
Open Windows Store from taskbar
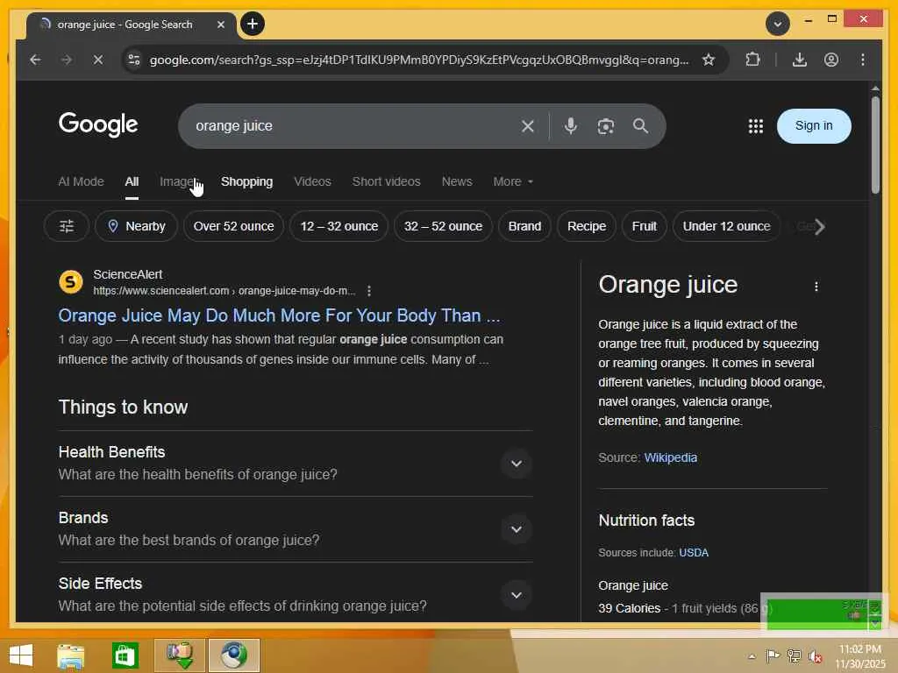tap(125, 655)
